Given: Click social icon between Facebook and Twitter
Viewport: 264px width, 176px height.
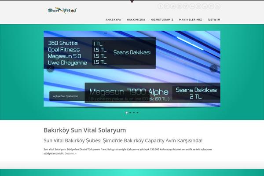Looking at the screenshot, I should [x=167, y=6].
